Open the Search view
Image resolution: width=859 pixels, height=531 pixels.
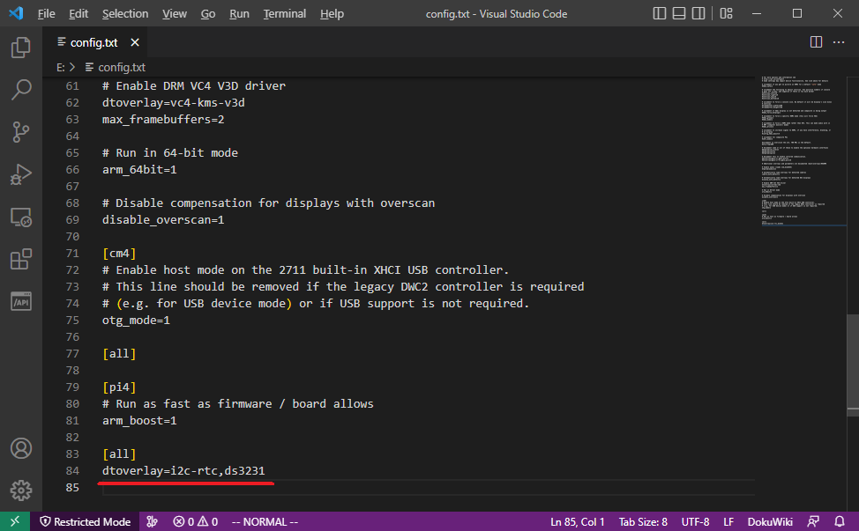pos(21,90)
